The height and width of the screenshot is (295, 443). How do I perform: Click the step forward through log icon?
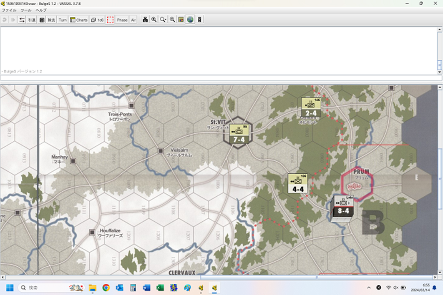point(13,20)
